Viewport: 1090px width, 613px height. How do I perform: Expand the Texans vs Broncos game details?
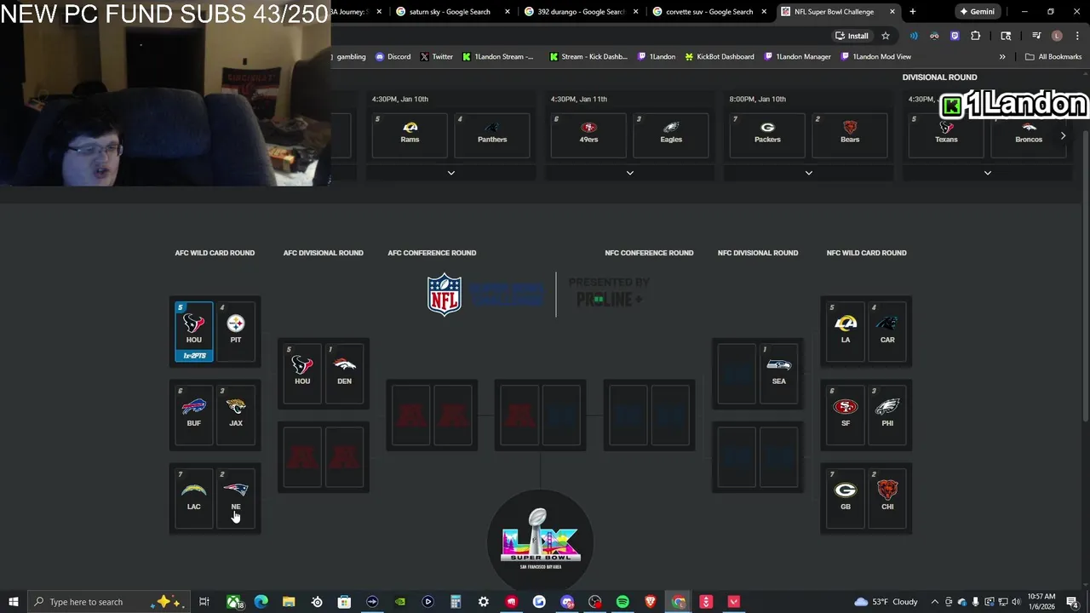click(x=988, y=173)
